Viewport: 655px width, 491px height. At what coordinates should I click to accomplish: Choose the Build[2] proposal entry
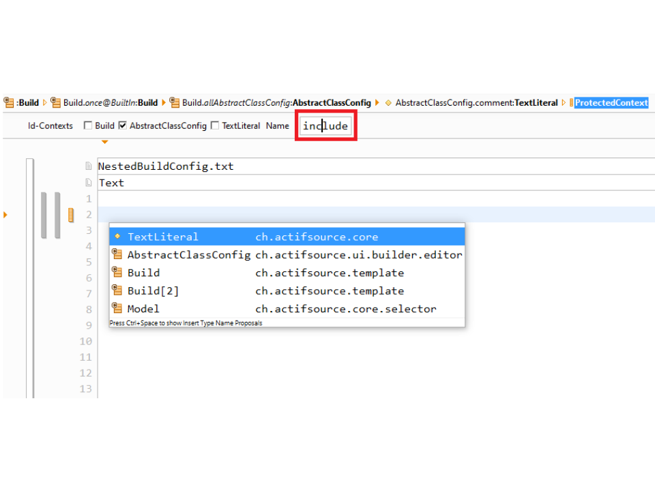coord(153,291)
